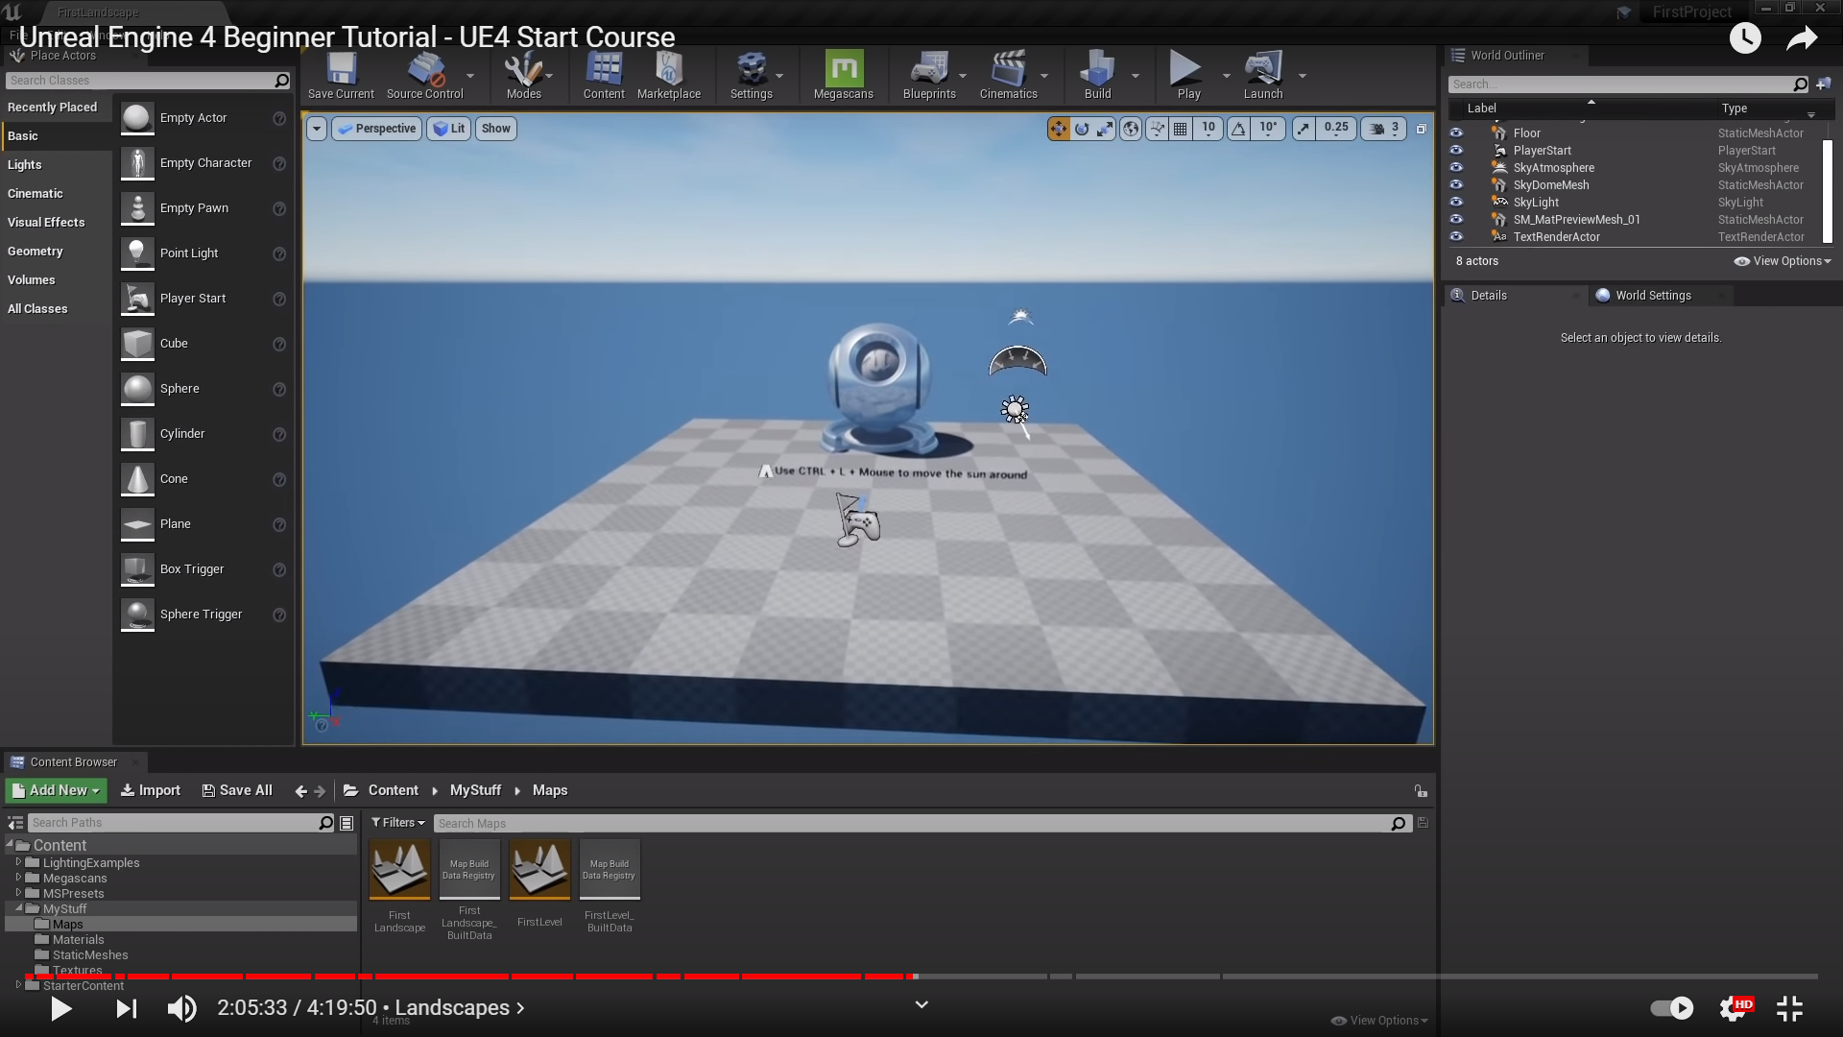This screenshot has height=1037, width=1843.
Task: Open the Filters dropdown in Content Browser
Action: coord(398,823)
